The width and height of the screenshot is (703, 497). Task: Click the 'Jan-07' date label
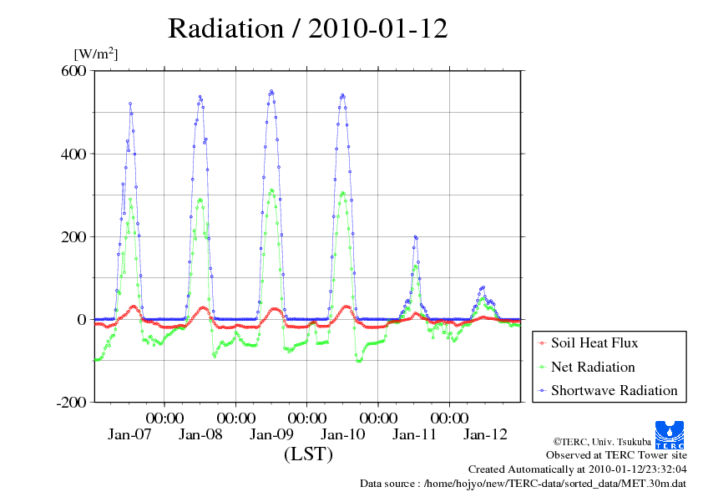pyautogui.click(x=129, y=434)
